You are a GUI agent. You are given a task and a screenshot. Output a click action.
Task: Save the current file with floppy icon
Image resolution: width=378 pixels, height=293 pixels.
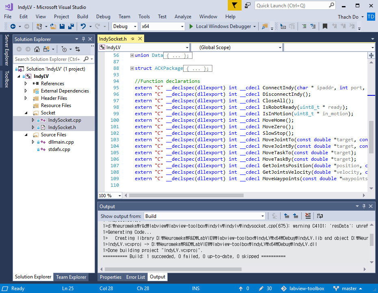coord(62,26)
